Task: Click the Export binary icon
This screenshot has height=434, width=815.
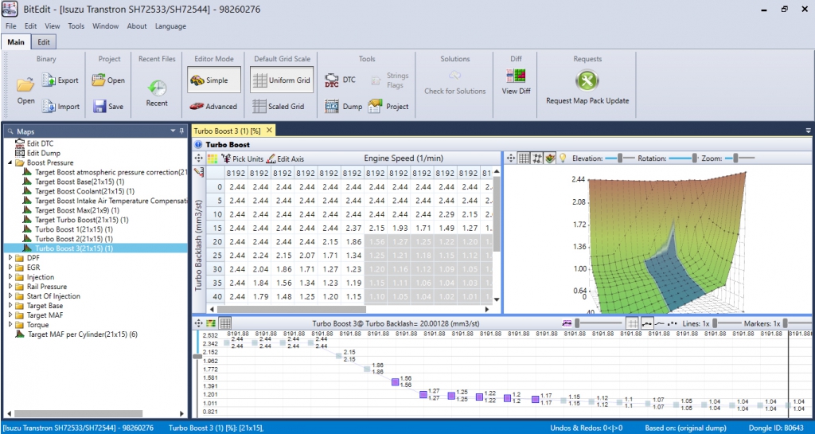Action: pos(49,80)
